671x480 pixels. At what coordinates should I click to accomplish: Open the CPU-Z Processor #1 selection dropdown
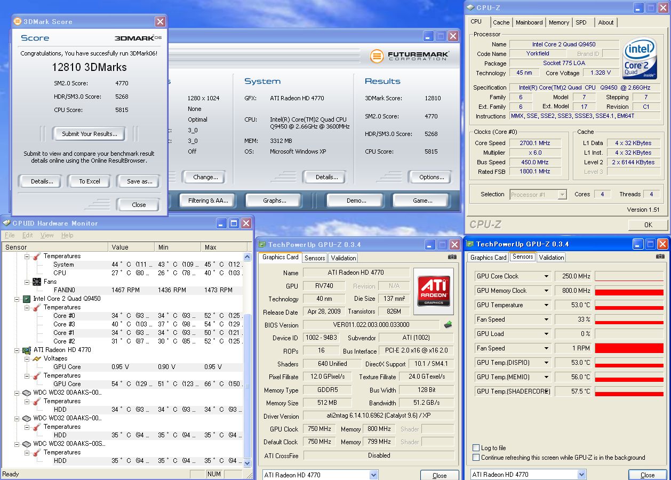click(562, 195)
